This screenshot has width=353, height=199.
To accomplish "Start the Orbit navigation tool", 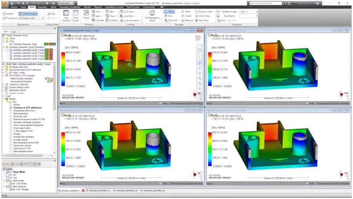I will point(186,11).
